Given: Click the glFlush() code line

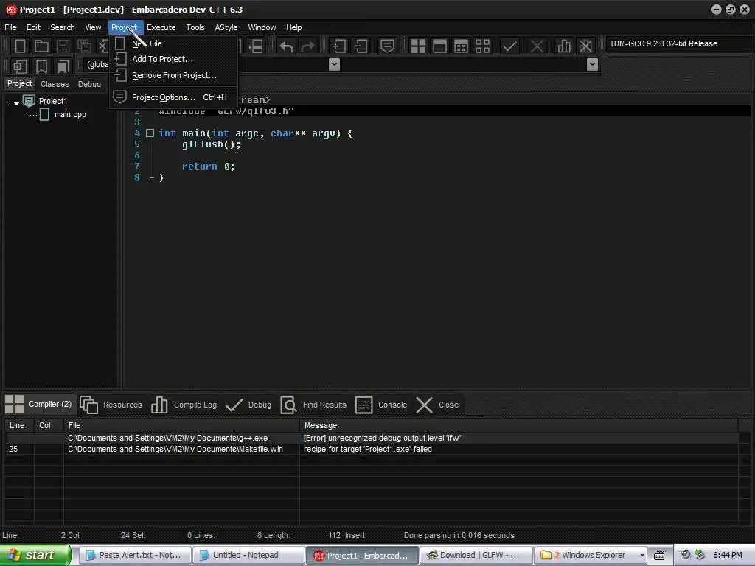Looking at the screenshot, I should pyautogui.click(x=211, y=144).
